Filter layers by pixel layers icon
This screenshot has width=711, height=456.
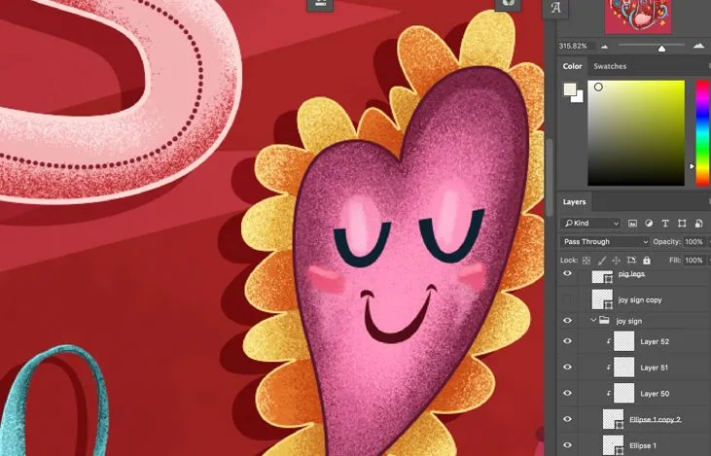coord(632,223)
